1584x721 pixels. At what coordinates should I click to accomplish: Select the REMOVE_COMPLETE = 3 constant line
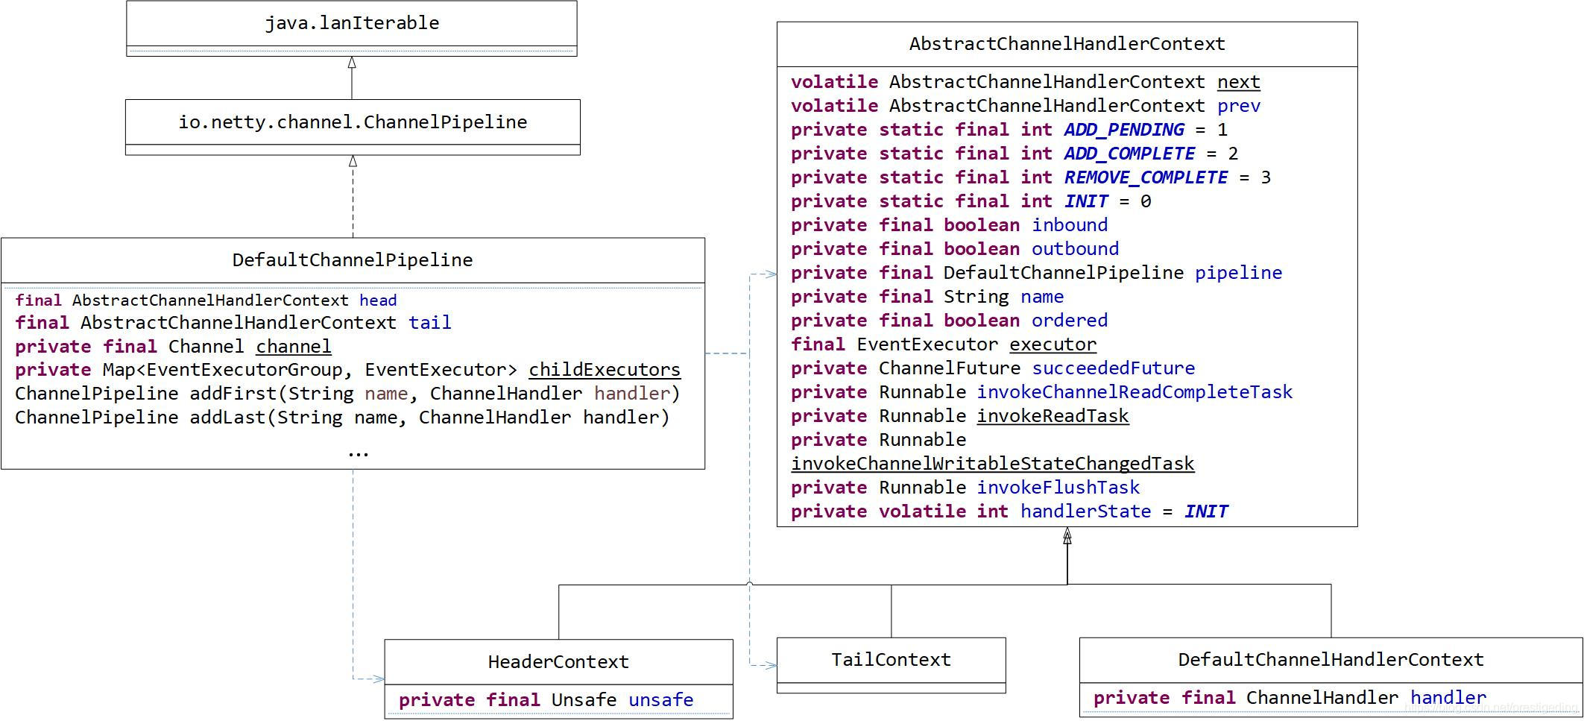(x=1031, y=177)
